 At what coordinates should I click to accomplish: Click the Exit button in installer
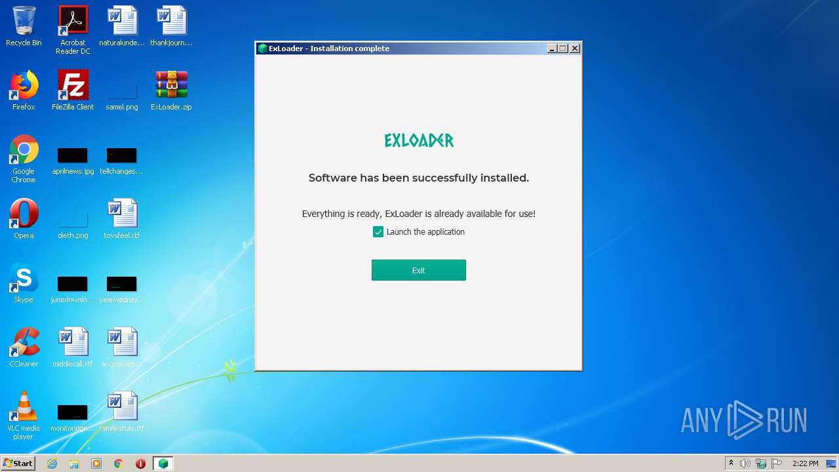(419, 270)
